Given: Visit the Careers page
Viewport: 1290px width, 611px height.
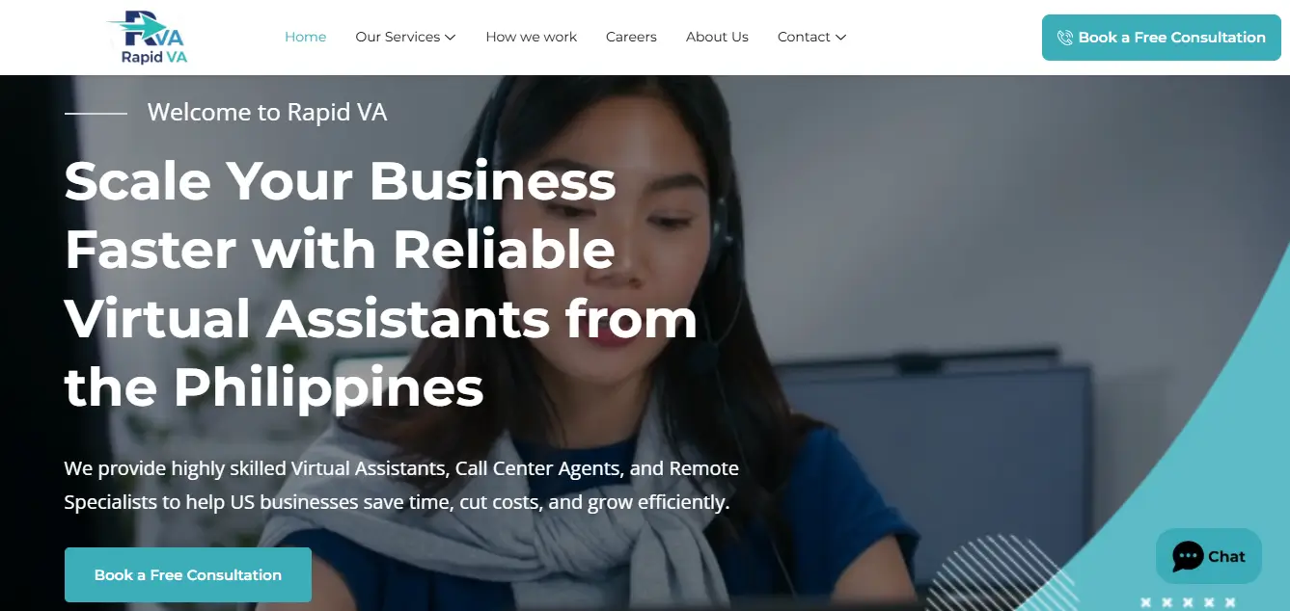Looking at the screenshot, I should click(631, 37).
